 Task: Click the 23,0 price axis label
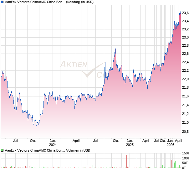[x=185, y=37]
